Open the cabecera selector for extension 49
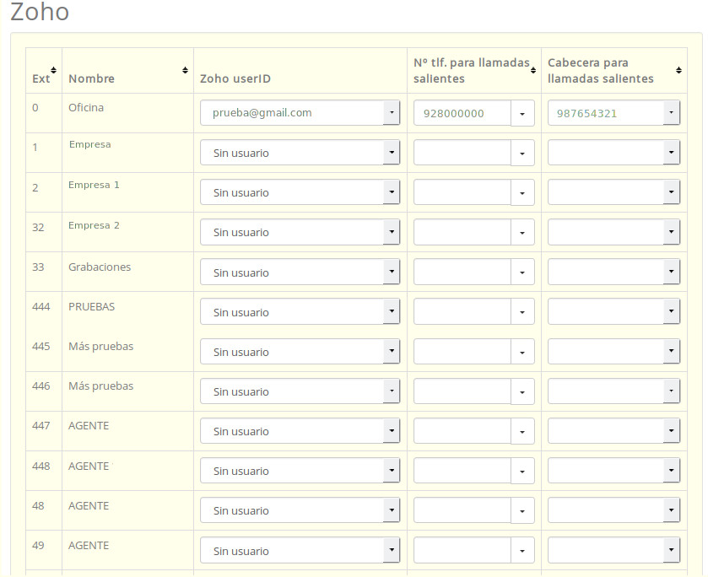This screenshot has width=708, height=577. click(671, 550)
